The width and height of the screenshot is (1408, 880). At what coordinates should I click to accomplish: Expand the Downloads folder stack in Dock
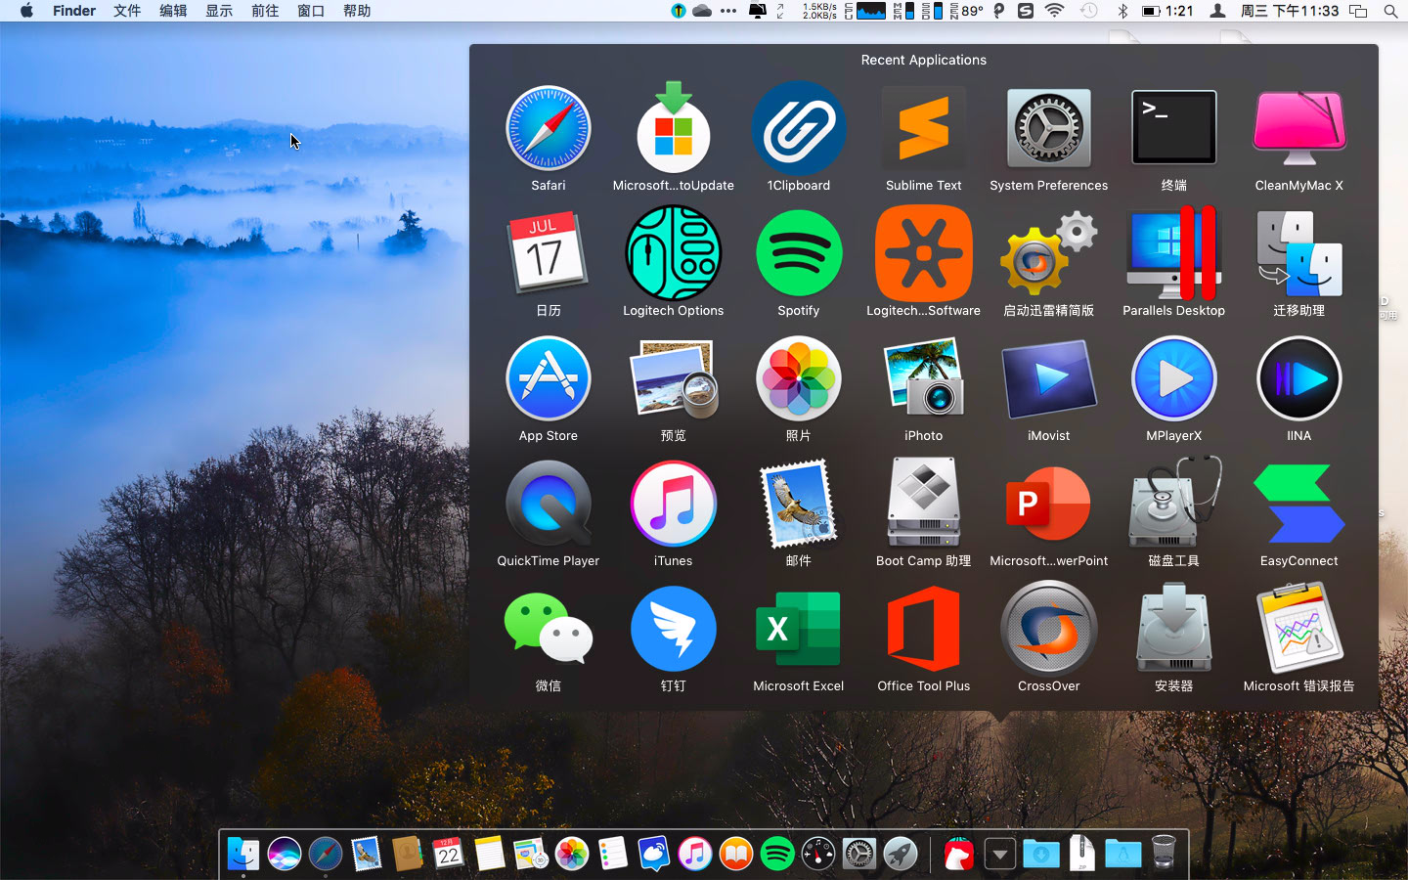1040,855
